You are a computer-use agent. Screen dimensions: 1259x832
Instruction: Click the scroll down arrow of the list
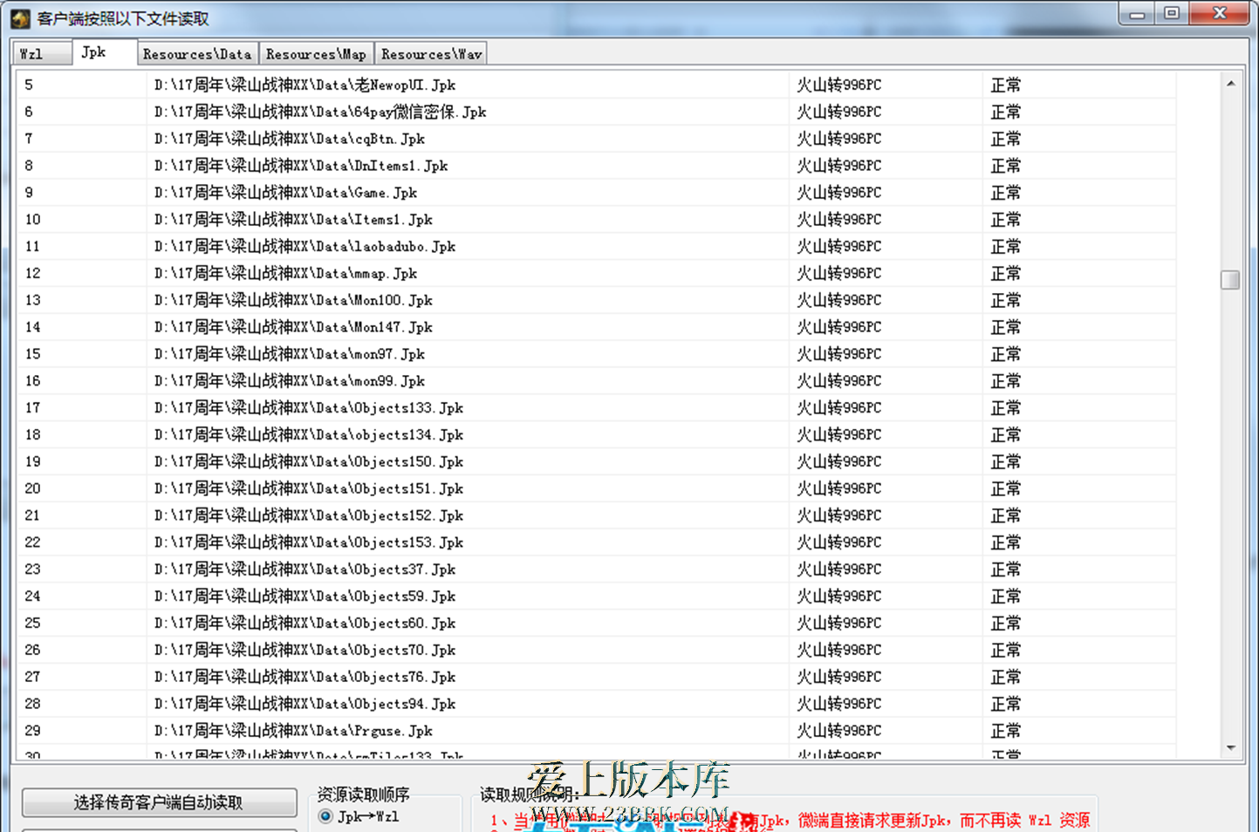1230,747
